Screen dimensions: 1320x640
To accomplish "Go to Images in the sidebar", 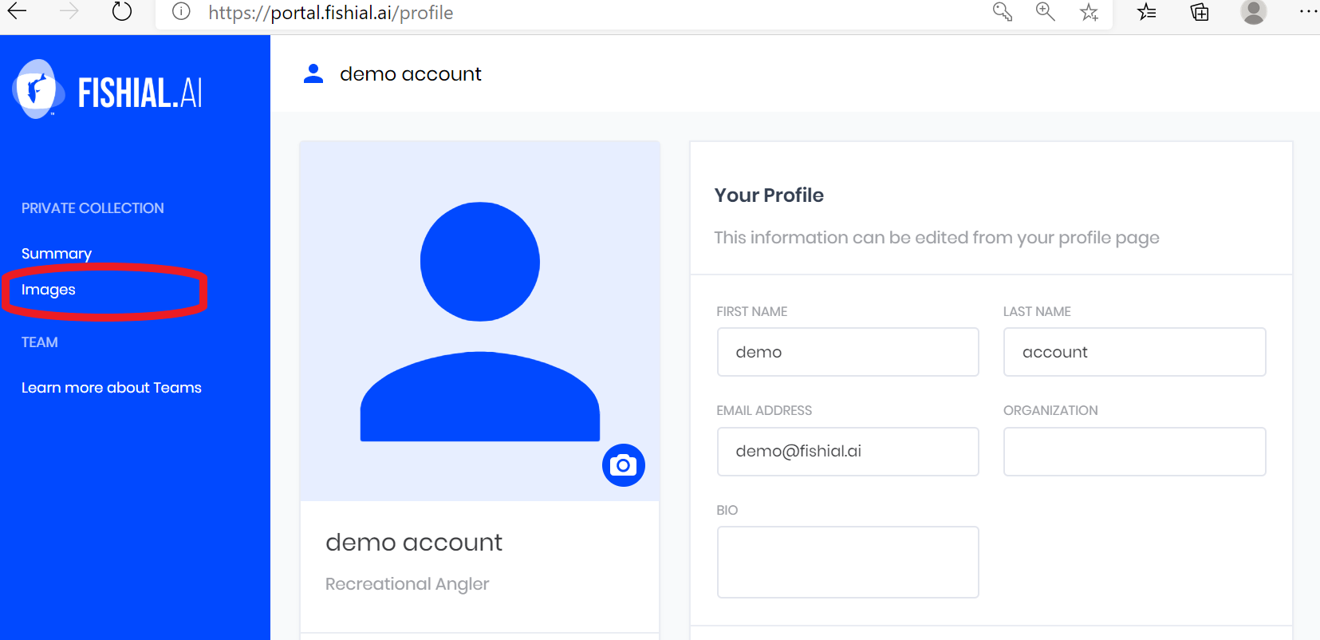I will coord(49,290).
